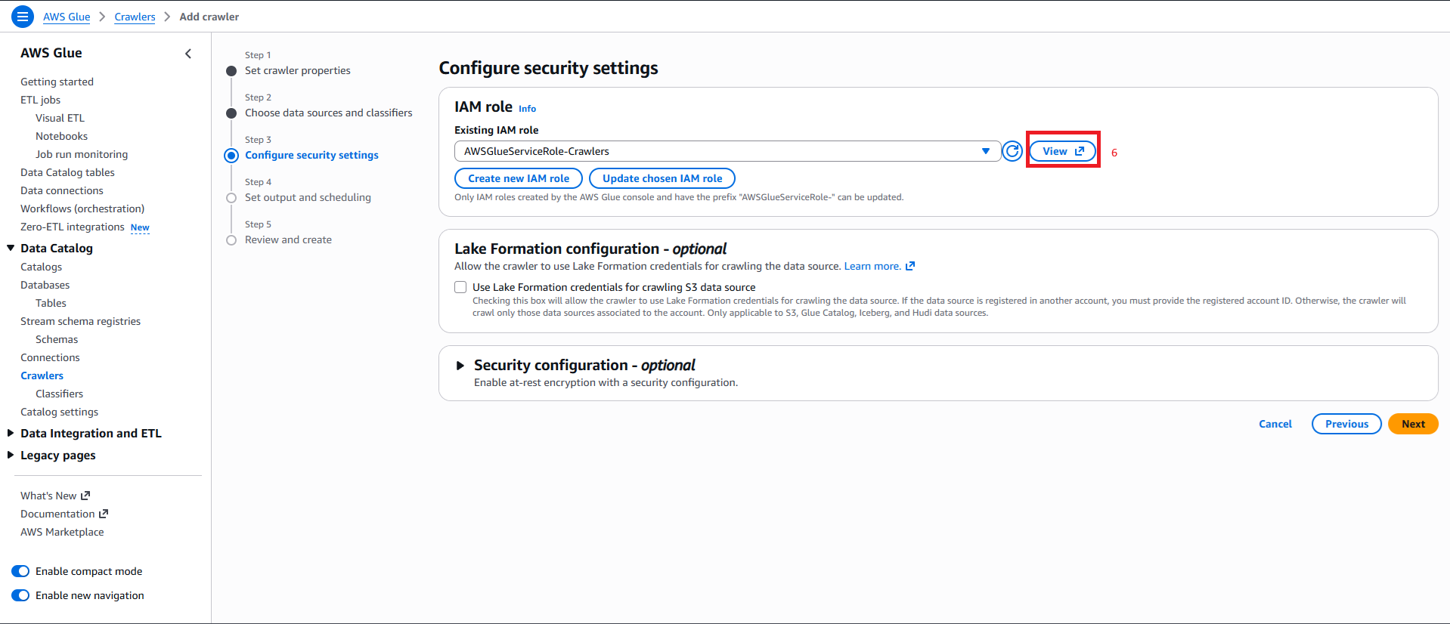Collapse the Data Catalog section

11,248
